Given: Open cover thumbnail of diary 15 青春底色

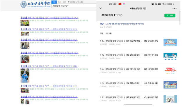Looking at the screenshot, I should click(170, 57).
